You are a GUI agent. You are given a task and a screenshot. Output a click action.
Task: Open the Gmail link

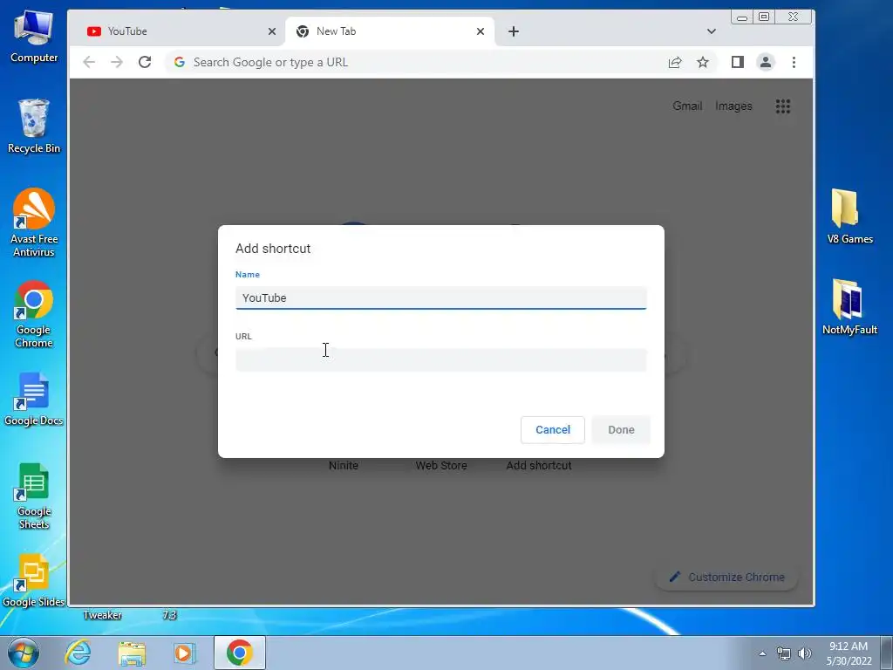point(687,106)
